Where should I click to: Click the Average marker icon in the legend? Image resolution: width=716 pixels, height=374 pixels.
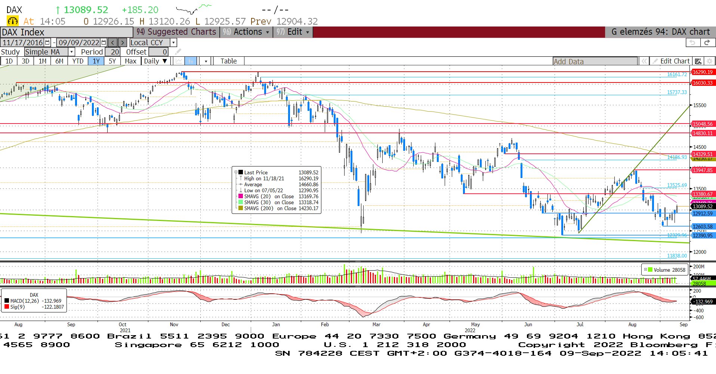tap(241, 184)
